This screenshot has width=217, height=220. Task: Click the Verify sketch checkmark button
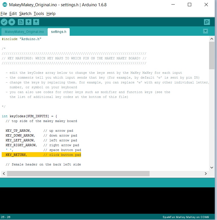coord(4,22)
